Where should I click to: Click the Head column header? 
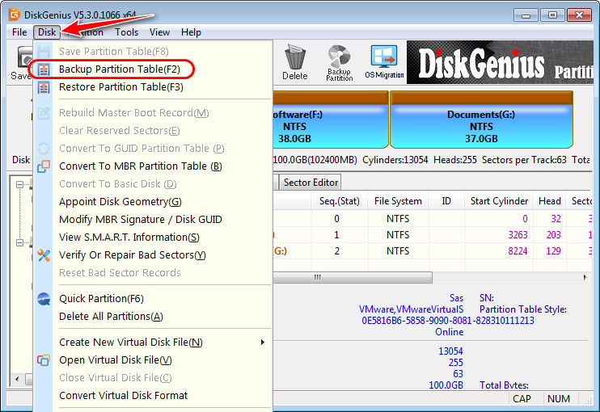550,201
